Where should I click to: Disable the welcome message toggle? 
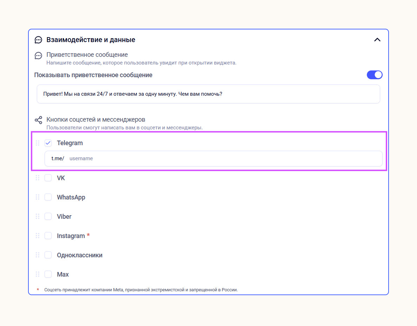[x=375, y=75]
